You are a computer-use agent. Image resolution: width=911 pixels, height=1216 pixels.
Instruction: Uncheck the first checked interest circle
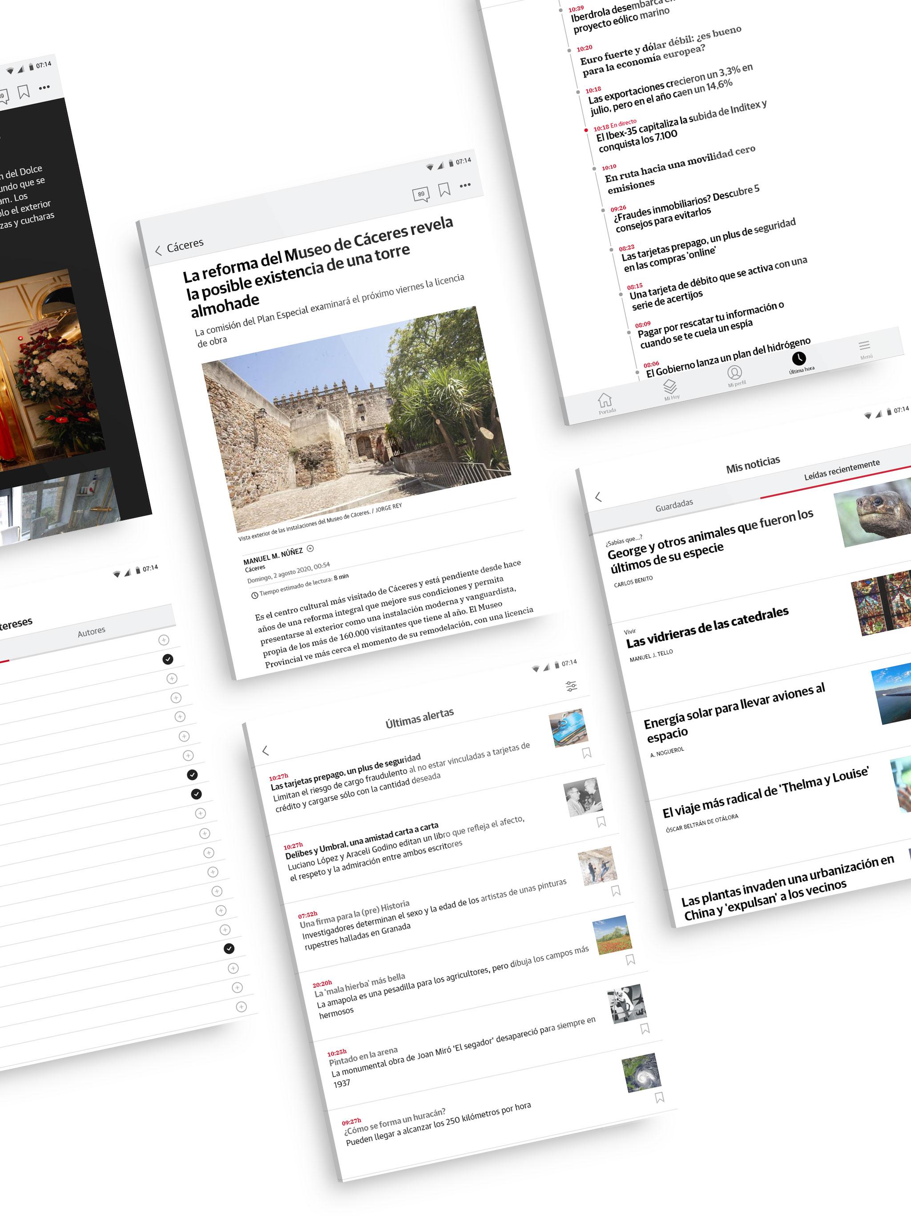point(168,659)
